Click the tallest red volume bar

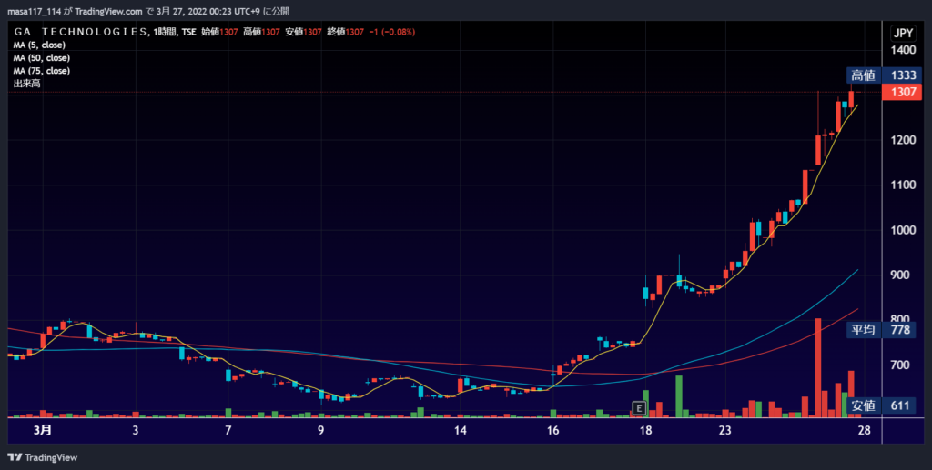[x=818, y=368]
